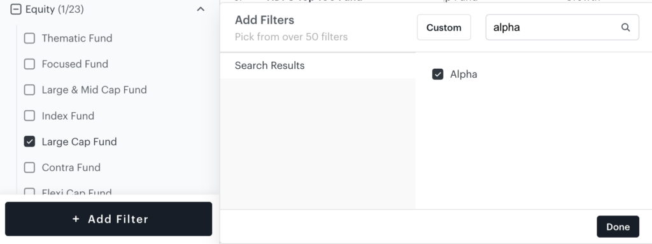Uncheck the Large Cap Fund checkbox
The image size is (652, 244).
[x=29, y=141]
